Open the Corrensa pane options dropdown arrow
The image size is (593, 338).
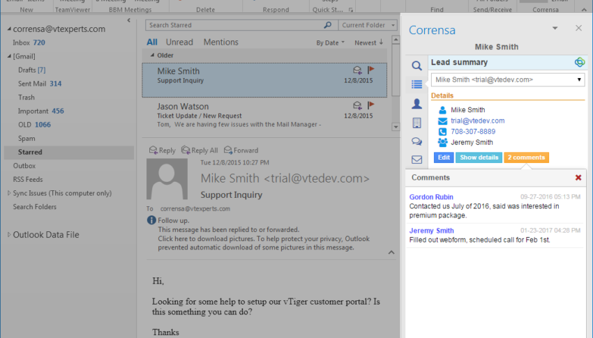pos(555,29)
